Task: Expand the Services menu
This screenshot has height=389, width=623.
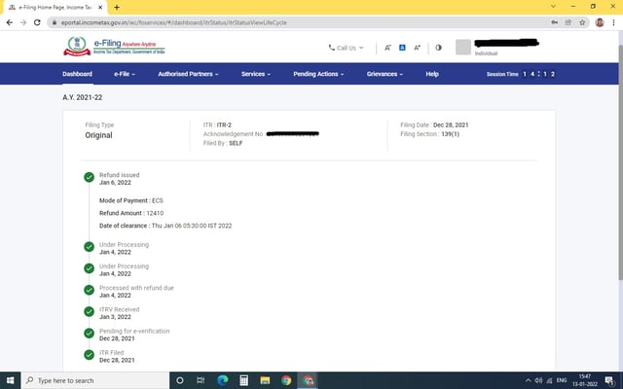Action: pos(255,74)
